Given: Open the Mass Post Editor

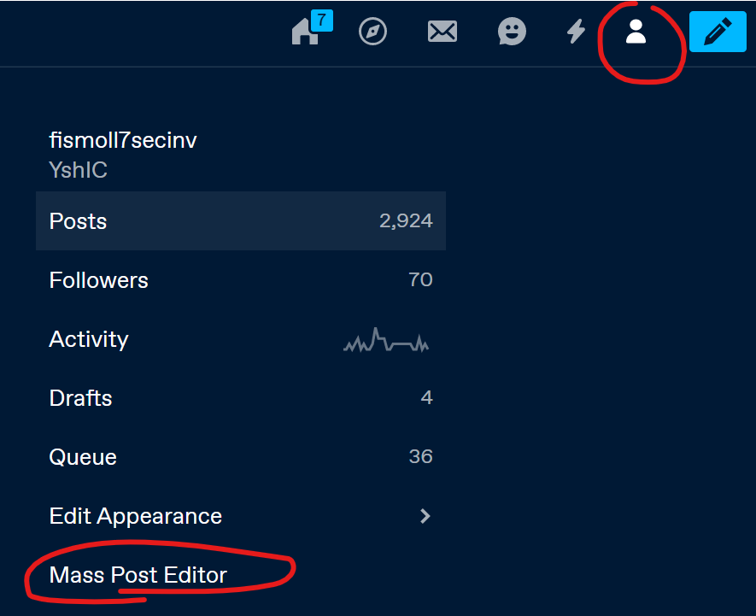Looking at the screenshot, I should point(138,575).
